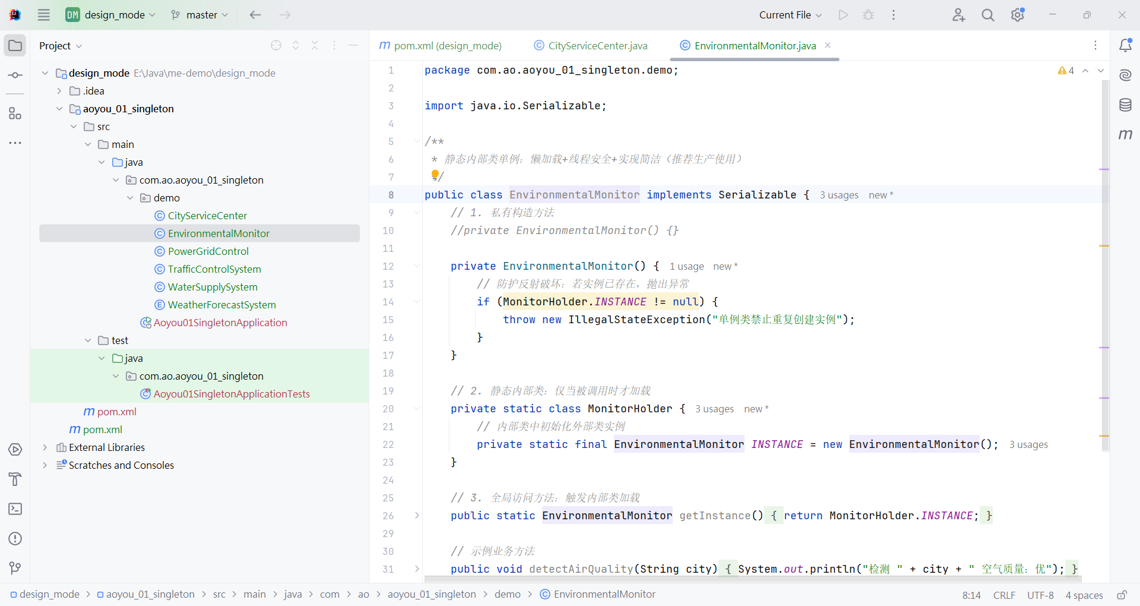
Task: Click the 3 usages hint on class line
Action: click(838, 195)
